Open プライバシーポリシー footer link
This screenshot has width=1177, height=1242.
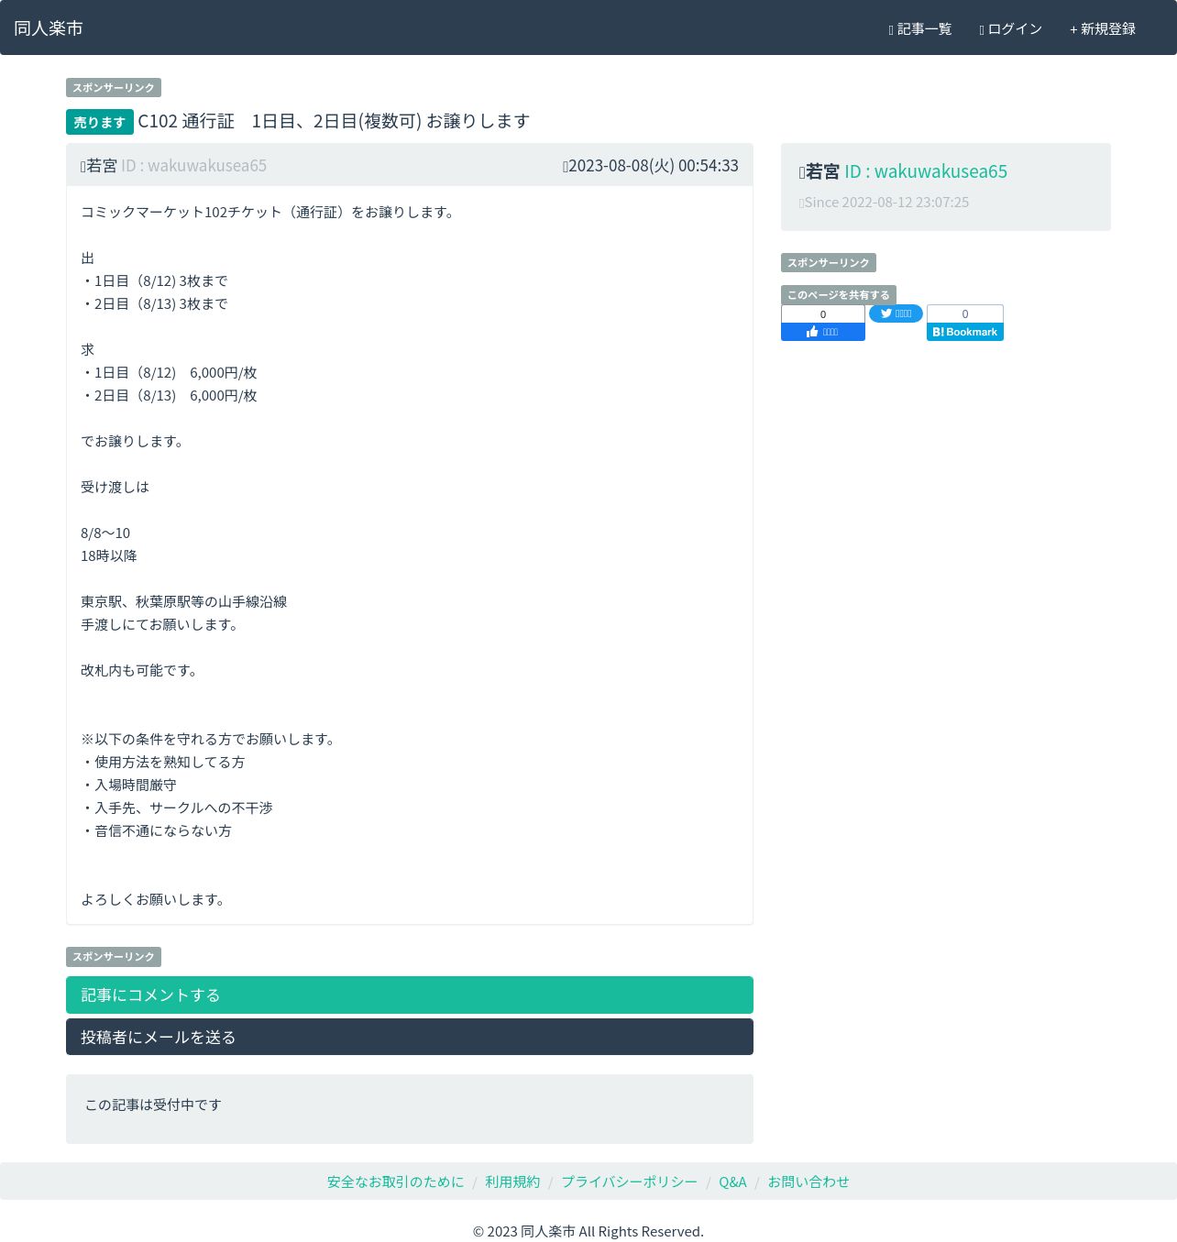coord(629,1182)
